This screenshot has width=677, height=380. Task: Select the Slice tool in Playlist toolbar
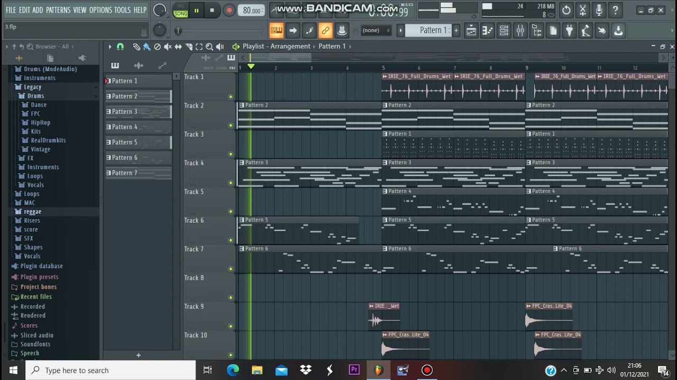[189, 46]
